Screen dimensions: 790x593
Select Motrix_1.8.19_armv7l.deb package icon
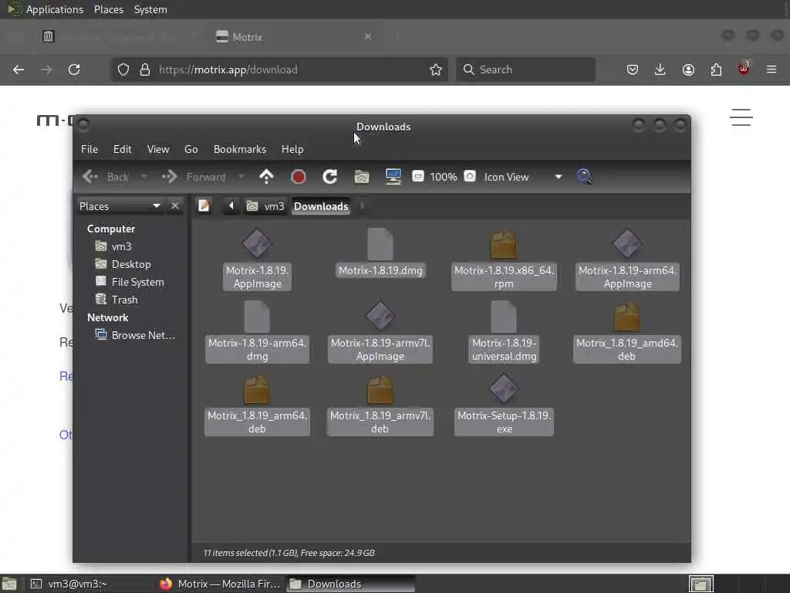[380, 389]
